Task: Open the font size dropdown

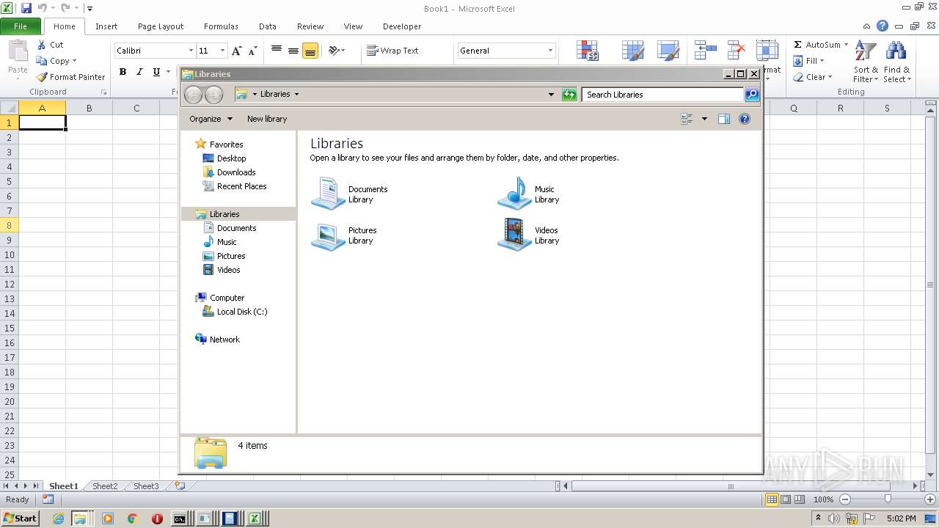Action: 222,51
